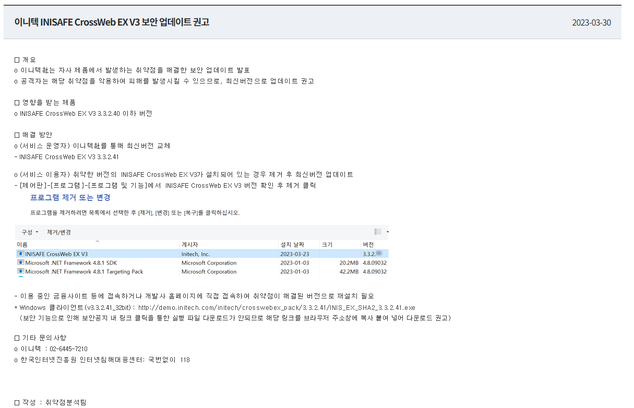Click the INISAFE CrossWeb EX V3 program icon
634x408 pixels.
[x=21, y=254]
